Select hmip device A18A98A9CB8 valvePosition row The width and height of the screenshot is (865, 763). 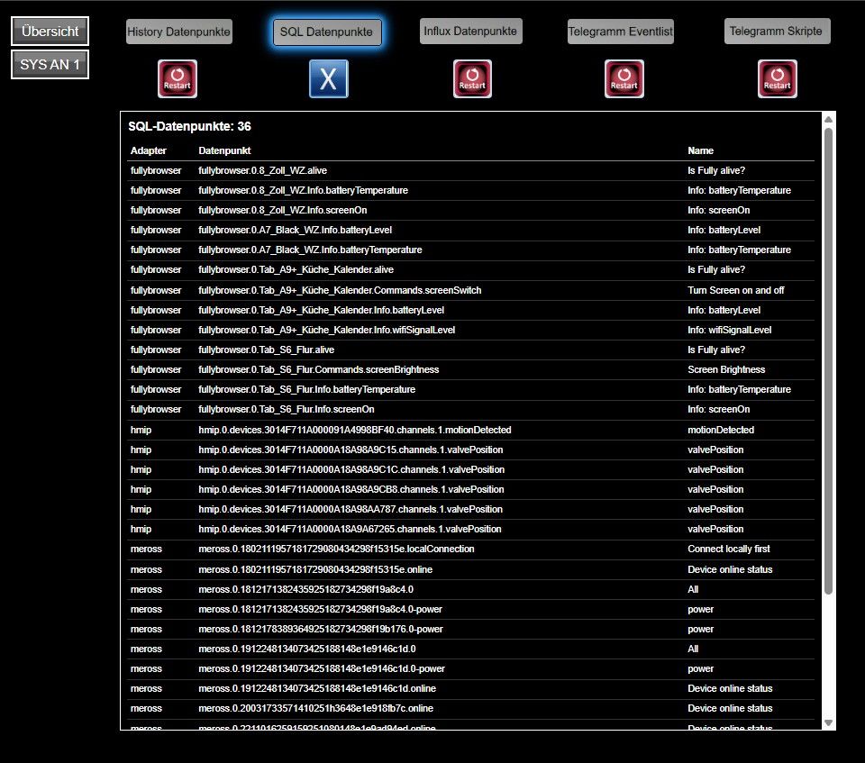click(470, 489)
